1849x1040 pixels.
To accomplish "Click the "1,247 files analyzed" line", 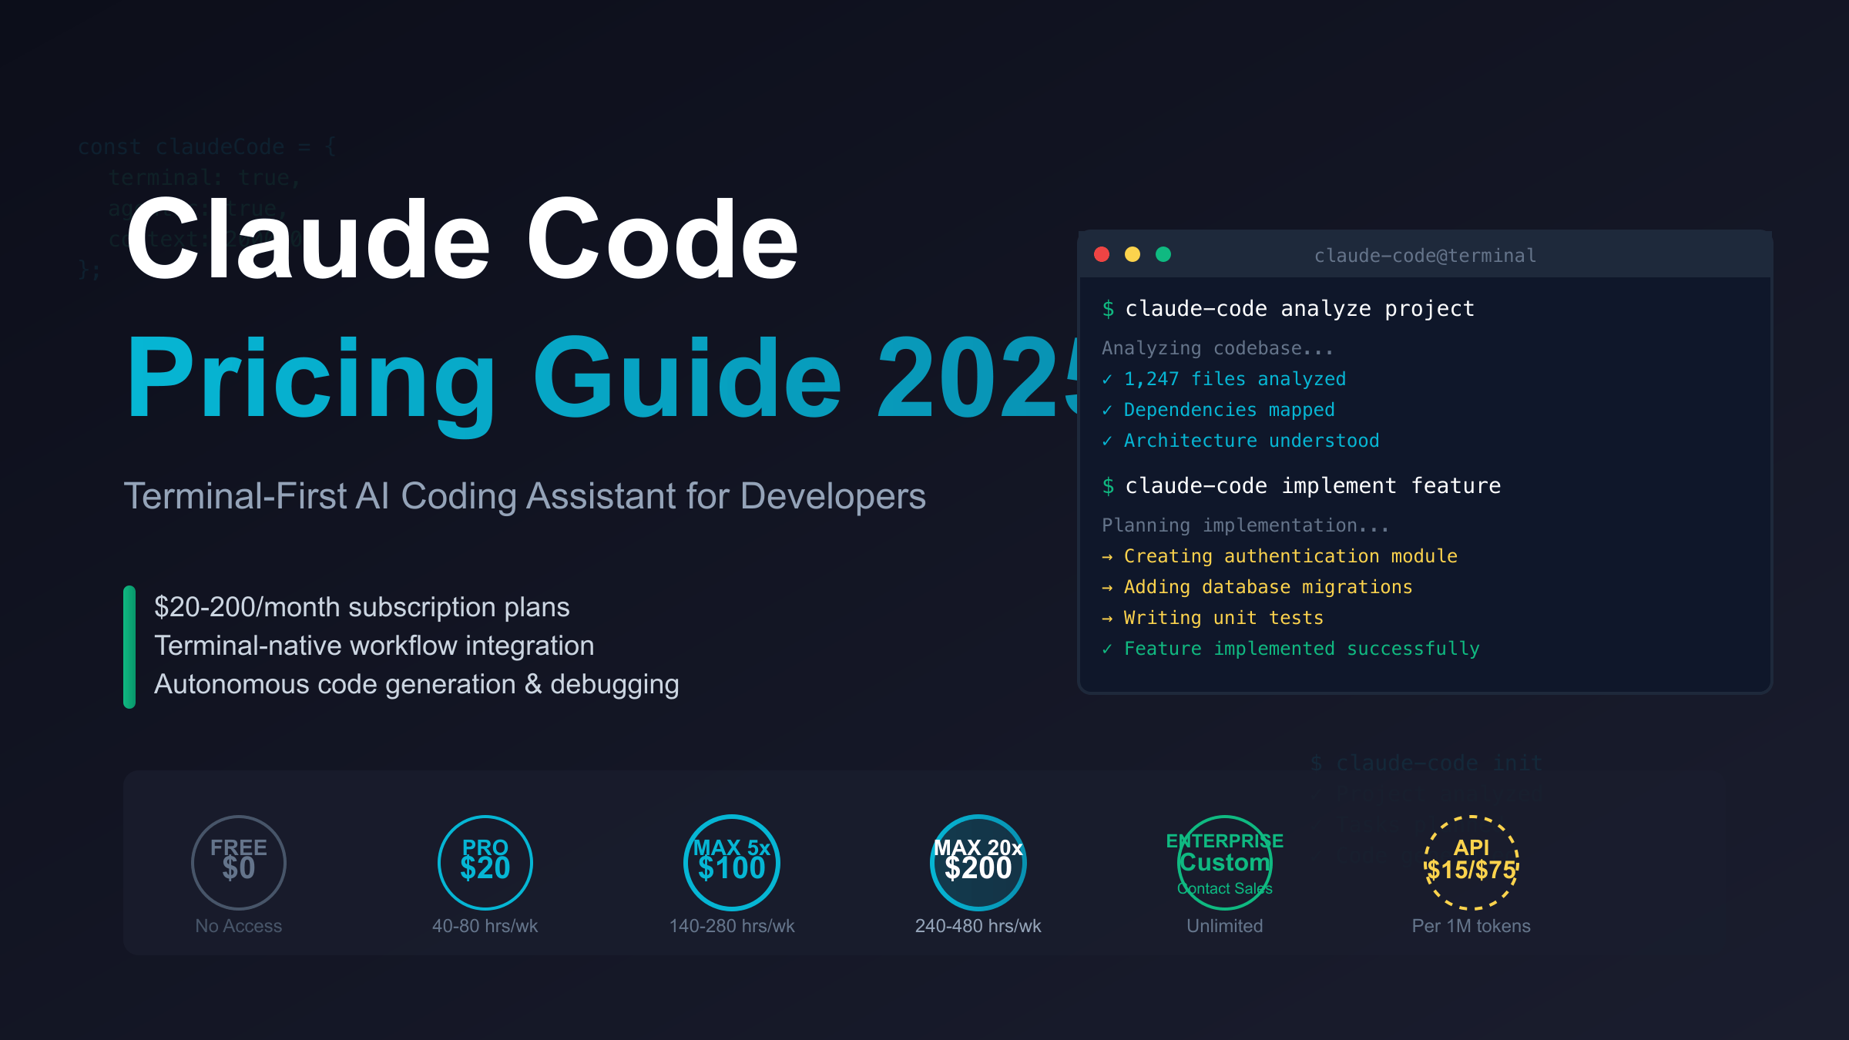I will [1233, 379].
